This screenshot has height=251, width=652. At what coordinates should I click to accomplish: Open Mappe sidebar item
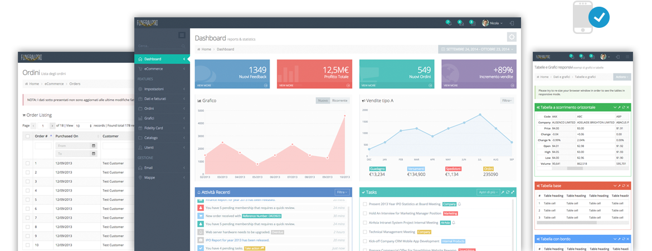point(162,178)
